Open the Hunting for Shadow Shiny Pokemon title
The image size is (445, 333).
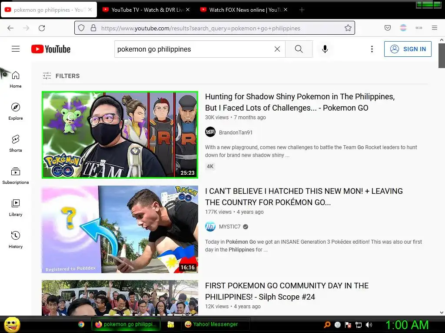[300, 102]
